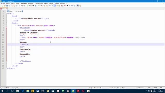
Task: Click the 'Dirección:' label in code
Action: [25, 54]
